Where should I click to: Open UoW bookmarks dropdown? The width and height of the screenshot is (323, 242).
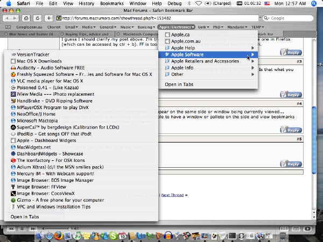coord(203,27)
